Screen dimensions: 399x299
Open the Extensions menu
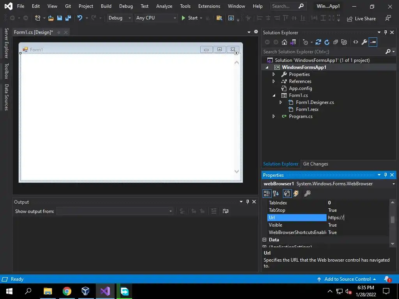[209, 6]
